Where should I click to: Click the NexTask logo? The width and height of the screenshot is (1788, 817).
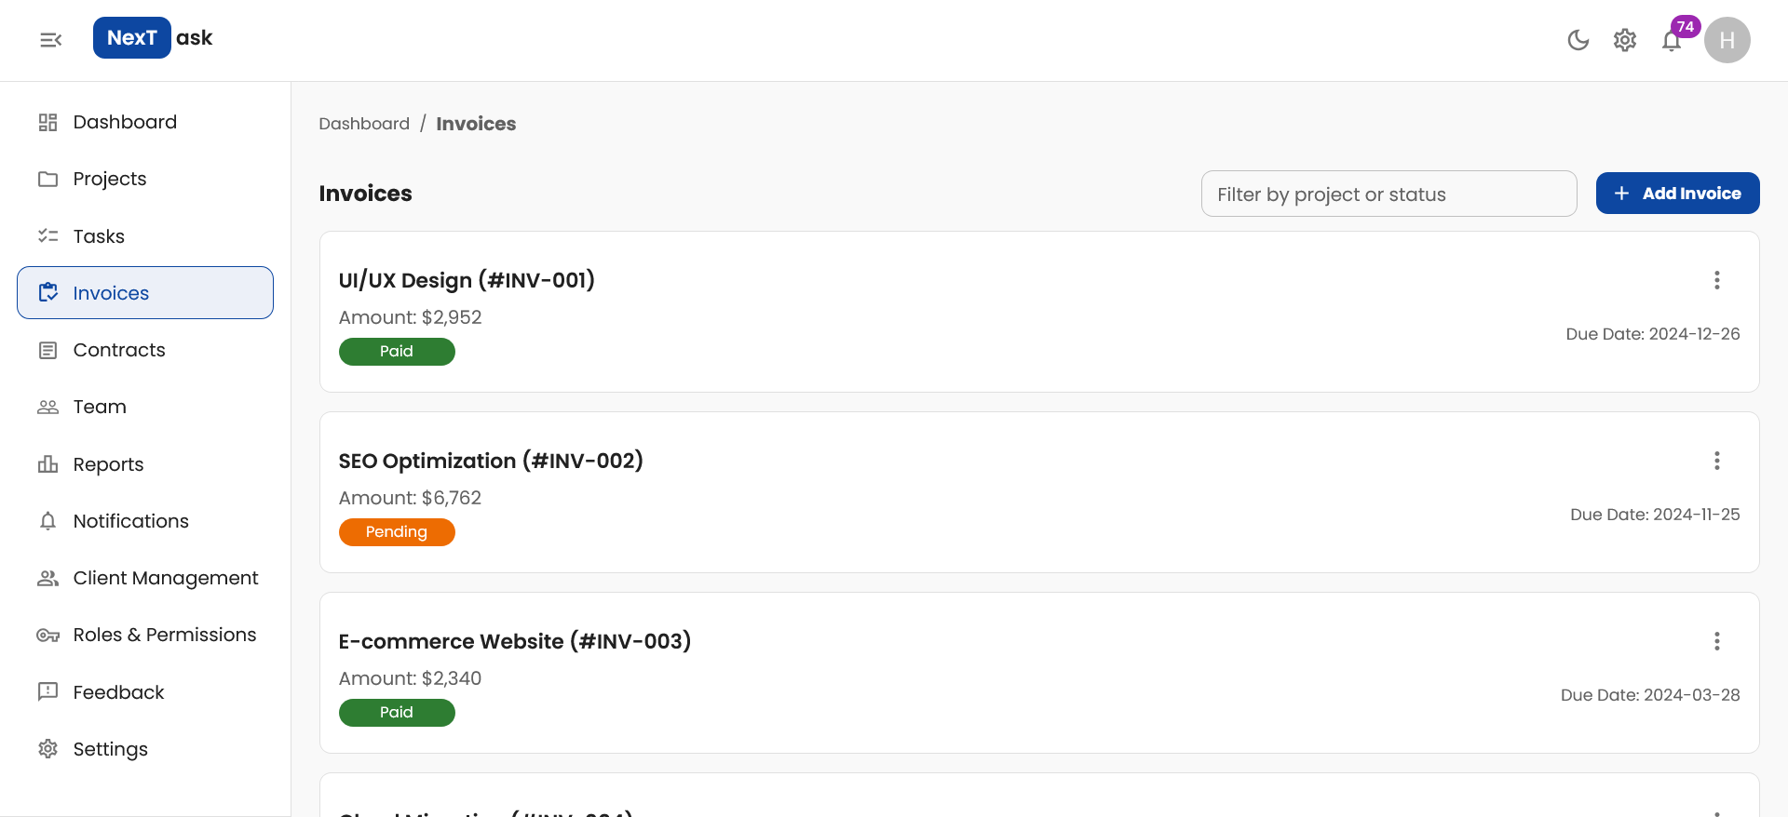(153, 38)
